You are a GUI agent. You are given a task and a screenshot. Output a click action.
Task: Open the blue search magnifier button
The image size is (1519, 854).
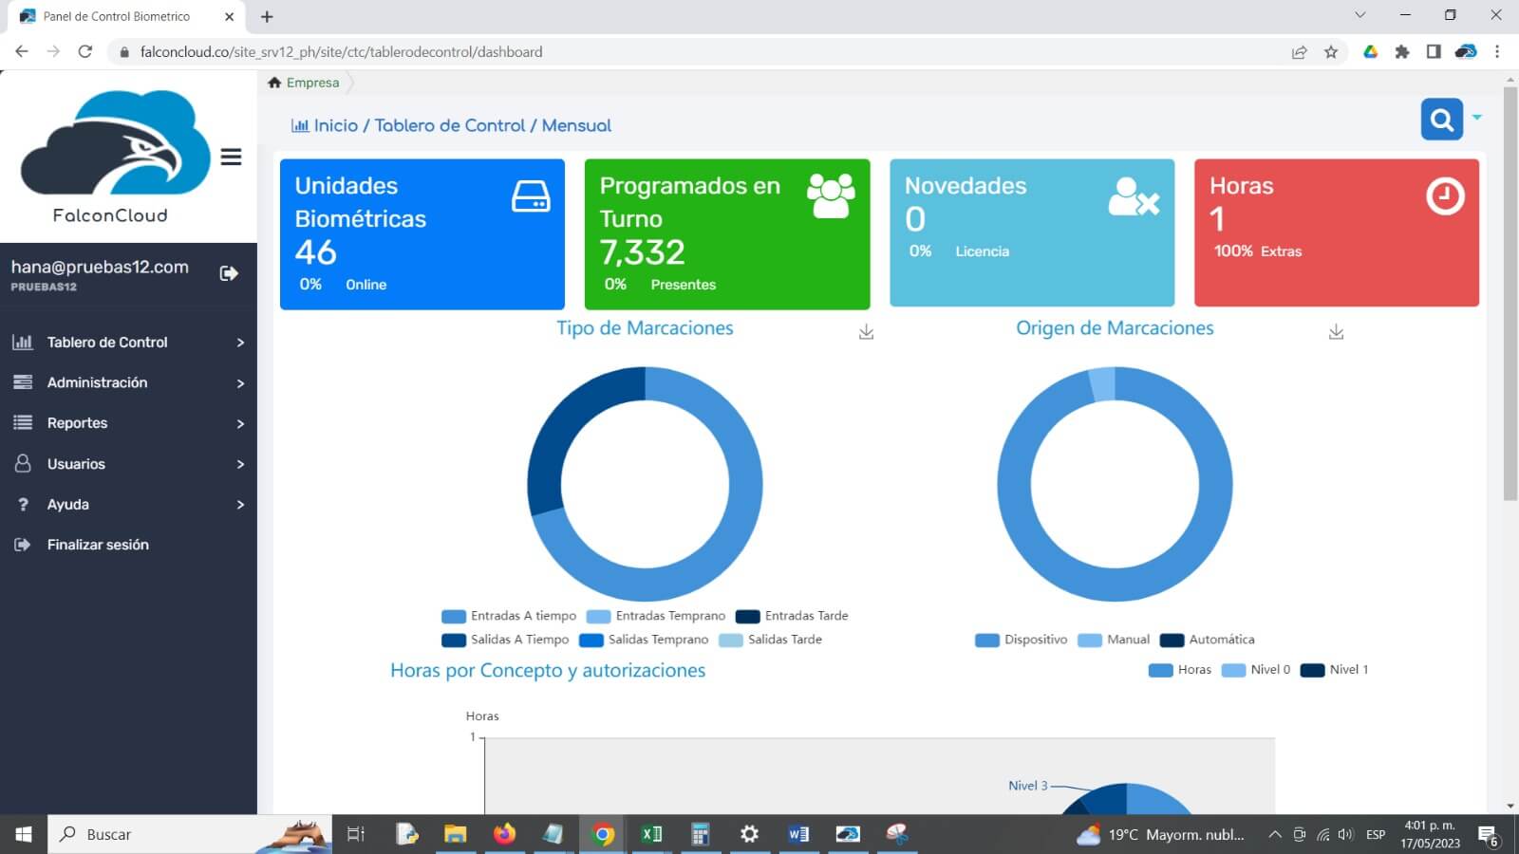(1441, 120)
